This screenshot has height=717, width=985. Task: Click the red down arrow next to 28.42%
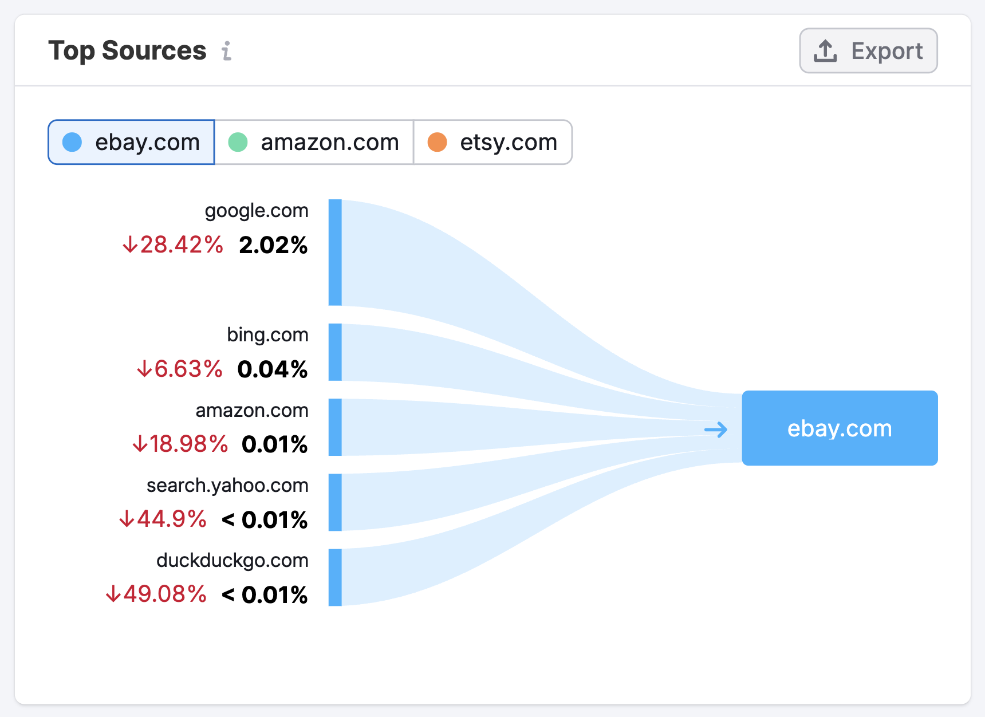pos(131,246)
